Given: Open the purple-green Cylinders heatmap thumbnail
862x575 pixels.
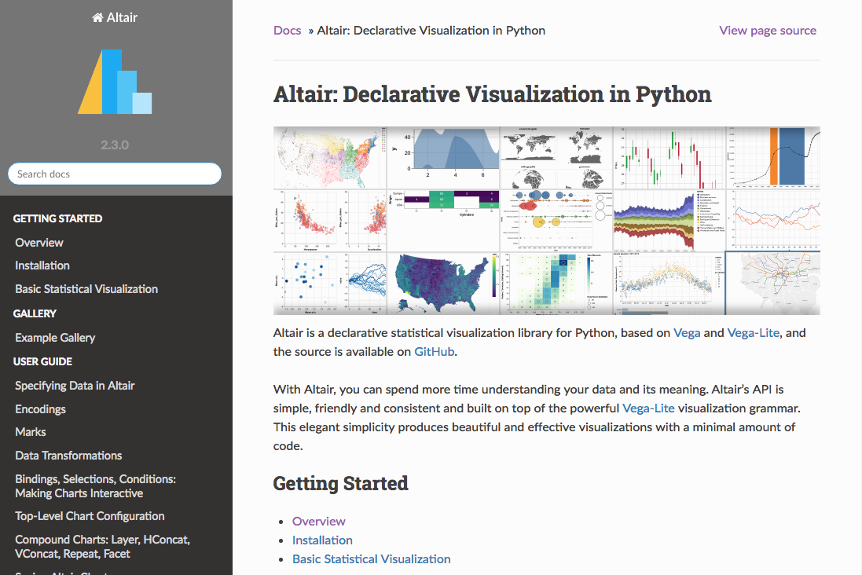Looking at the screenshot, I should [x=444, y=221].
